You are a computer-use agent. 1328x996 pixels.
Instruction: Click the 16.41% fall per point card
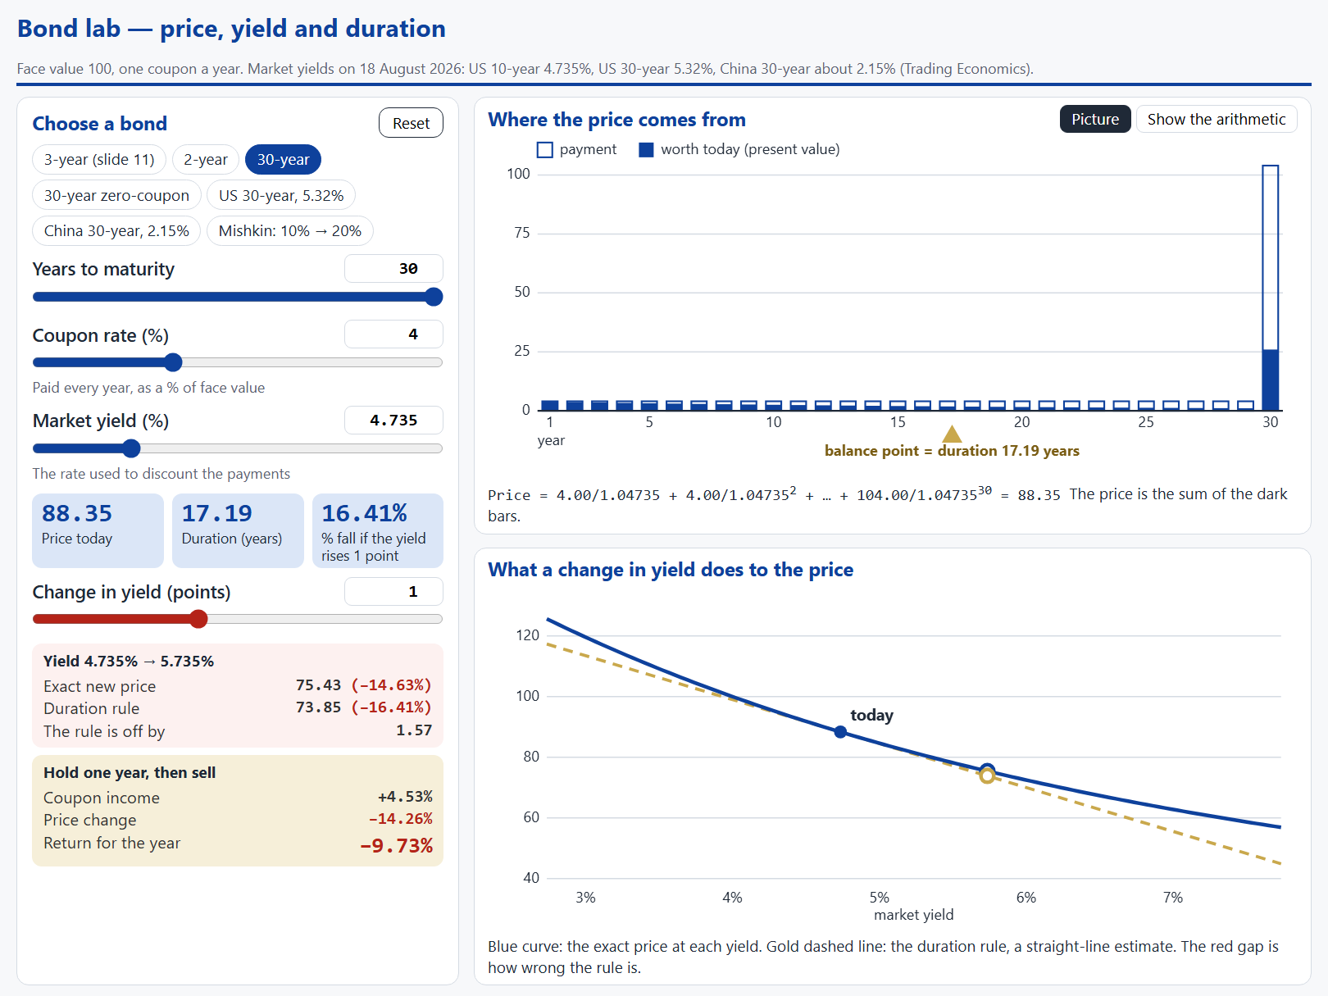coord(378,530)
